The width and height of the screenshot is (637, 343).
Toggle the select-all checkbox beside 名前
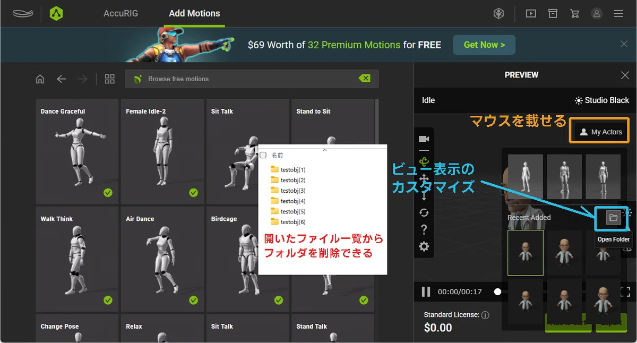[263, 155]
